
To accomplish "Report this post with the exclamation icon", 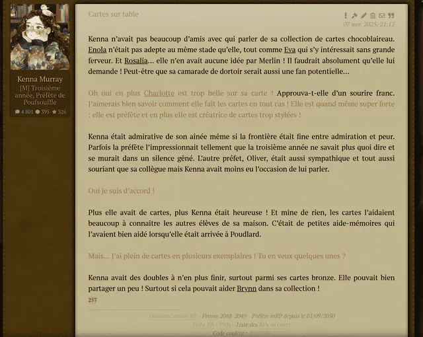I will pos(346,16).
